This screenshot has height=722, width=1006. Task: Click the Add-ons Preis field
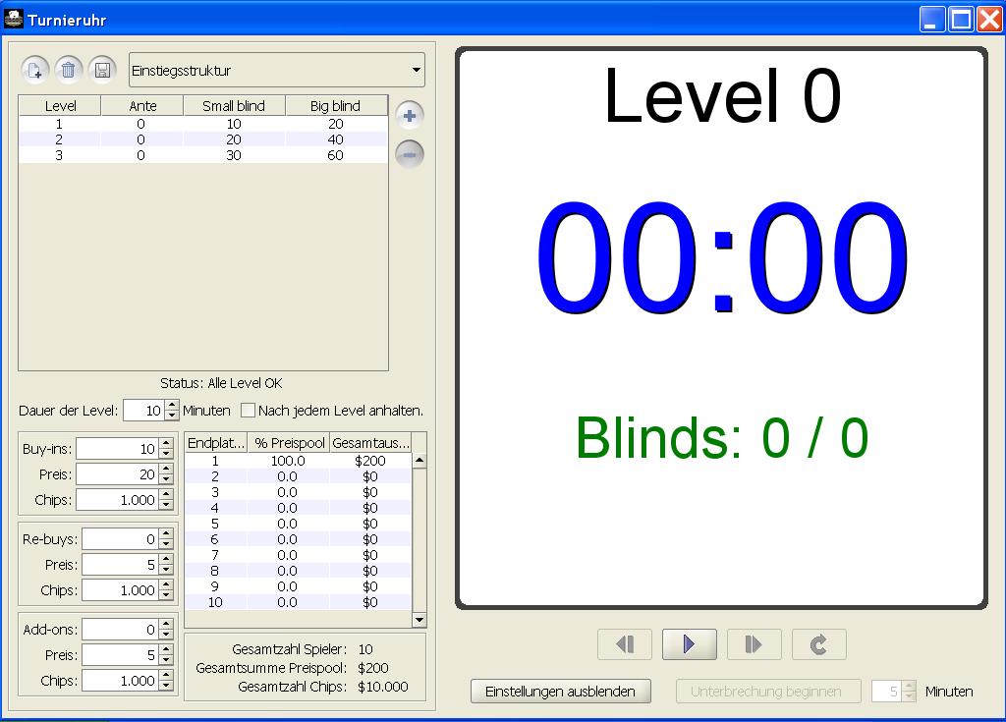pyautogui.click(x=120, y=655)
